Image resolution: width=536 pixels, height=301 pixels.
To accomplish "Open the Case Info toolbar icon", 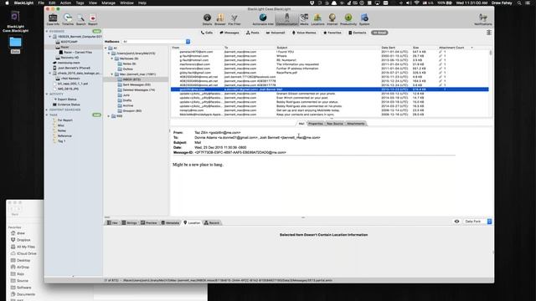I will point(53,19).
